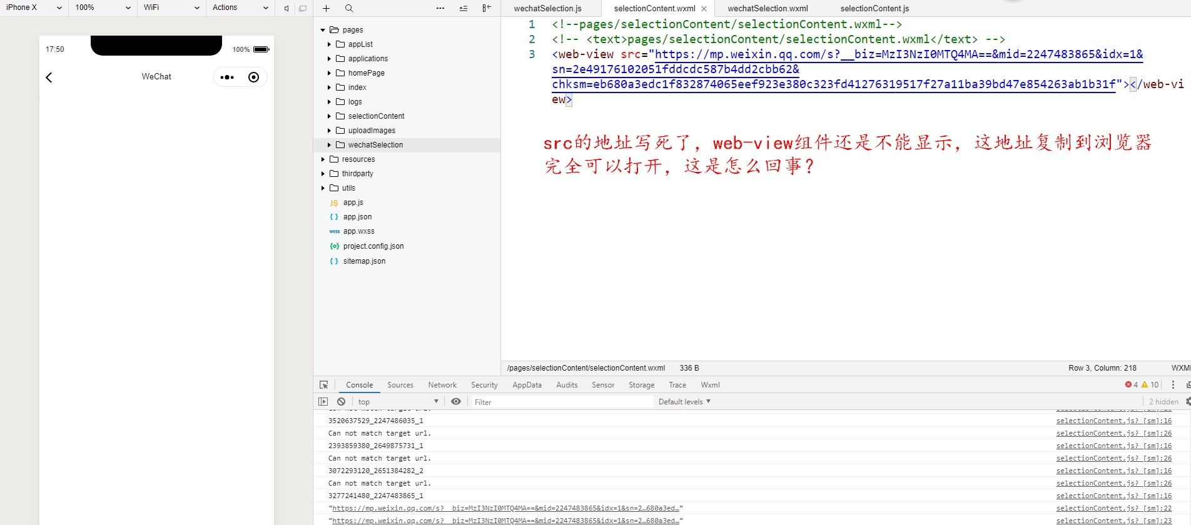
Task: Click the Row 3, Column 218 status
Action: tap(1102, 368)
